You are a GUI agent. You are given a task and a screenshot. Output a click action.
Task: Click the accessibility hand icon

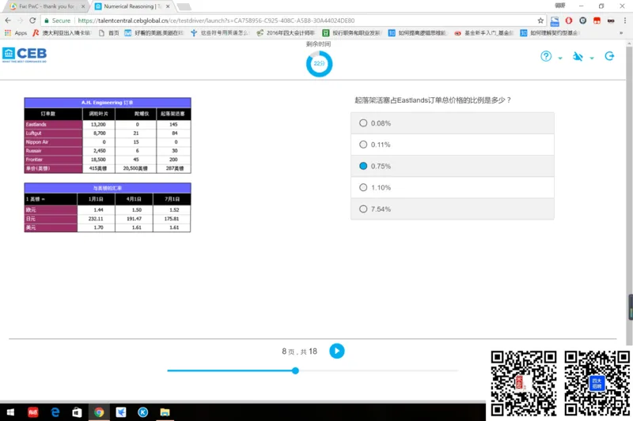click(x=578, y=56)
